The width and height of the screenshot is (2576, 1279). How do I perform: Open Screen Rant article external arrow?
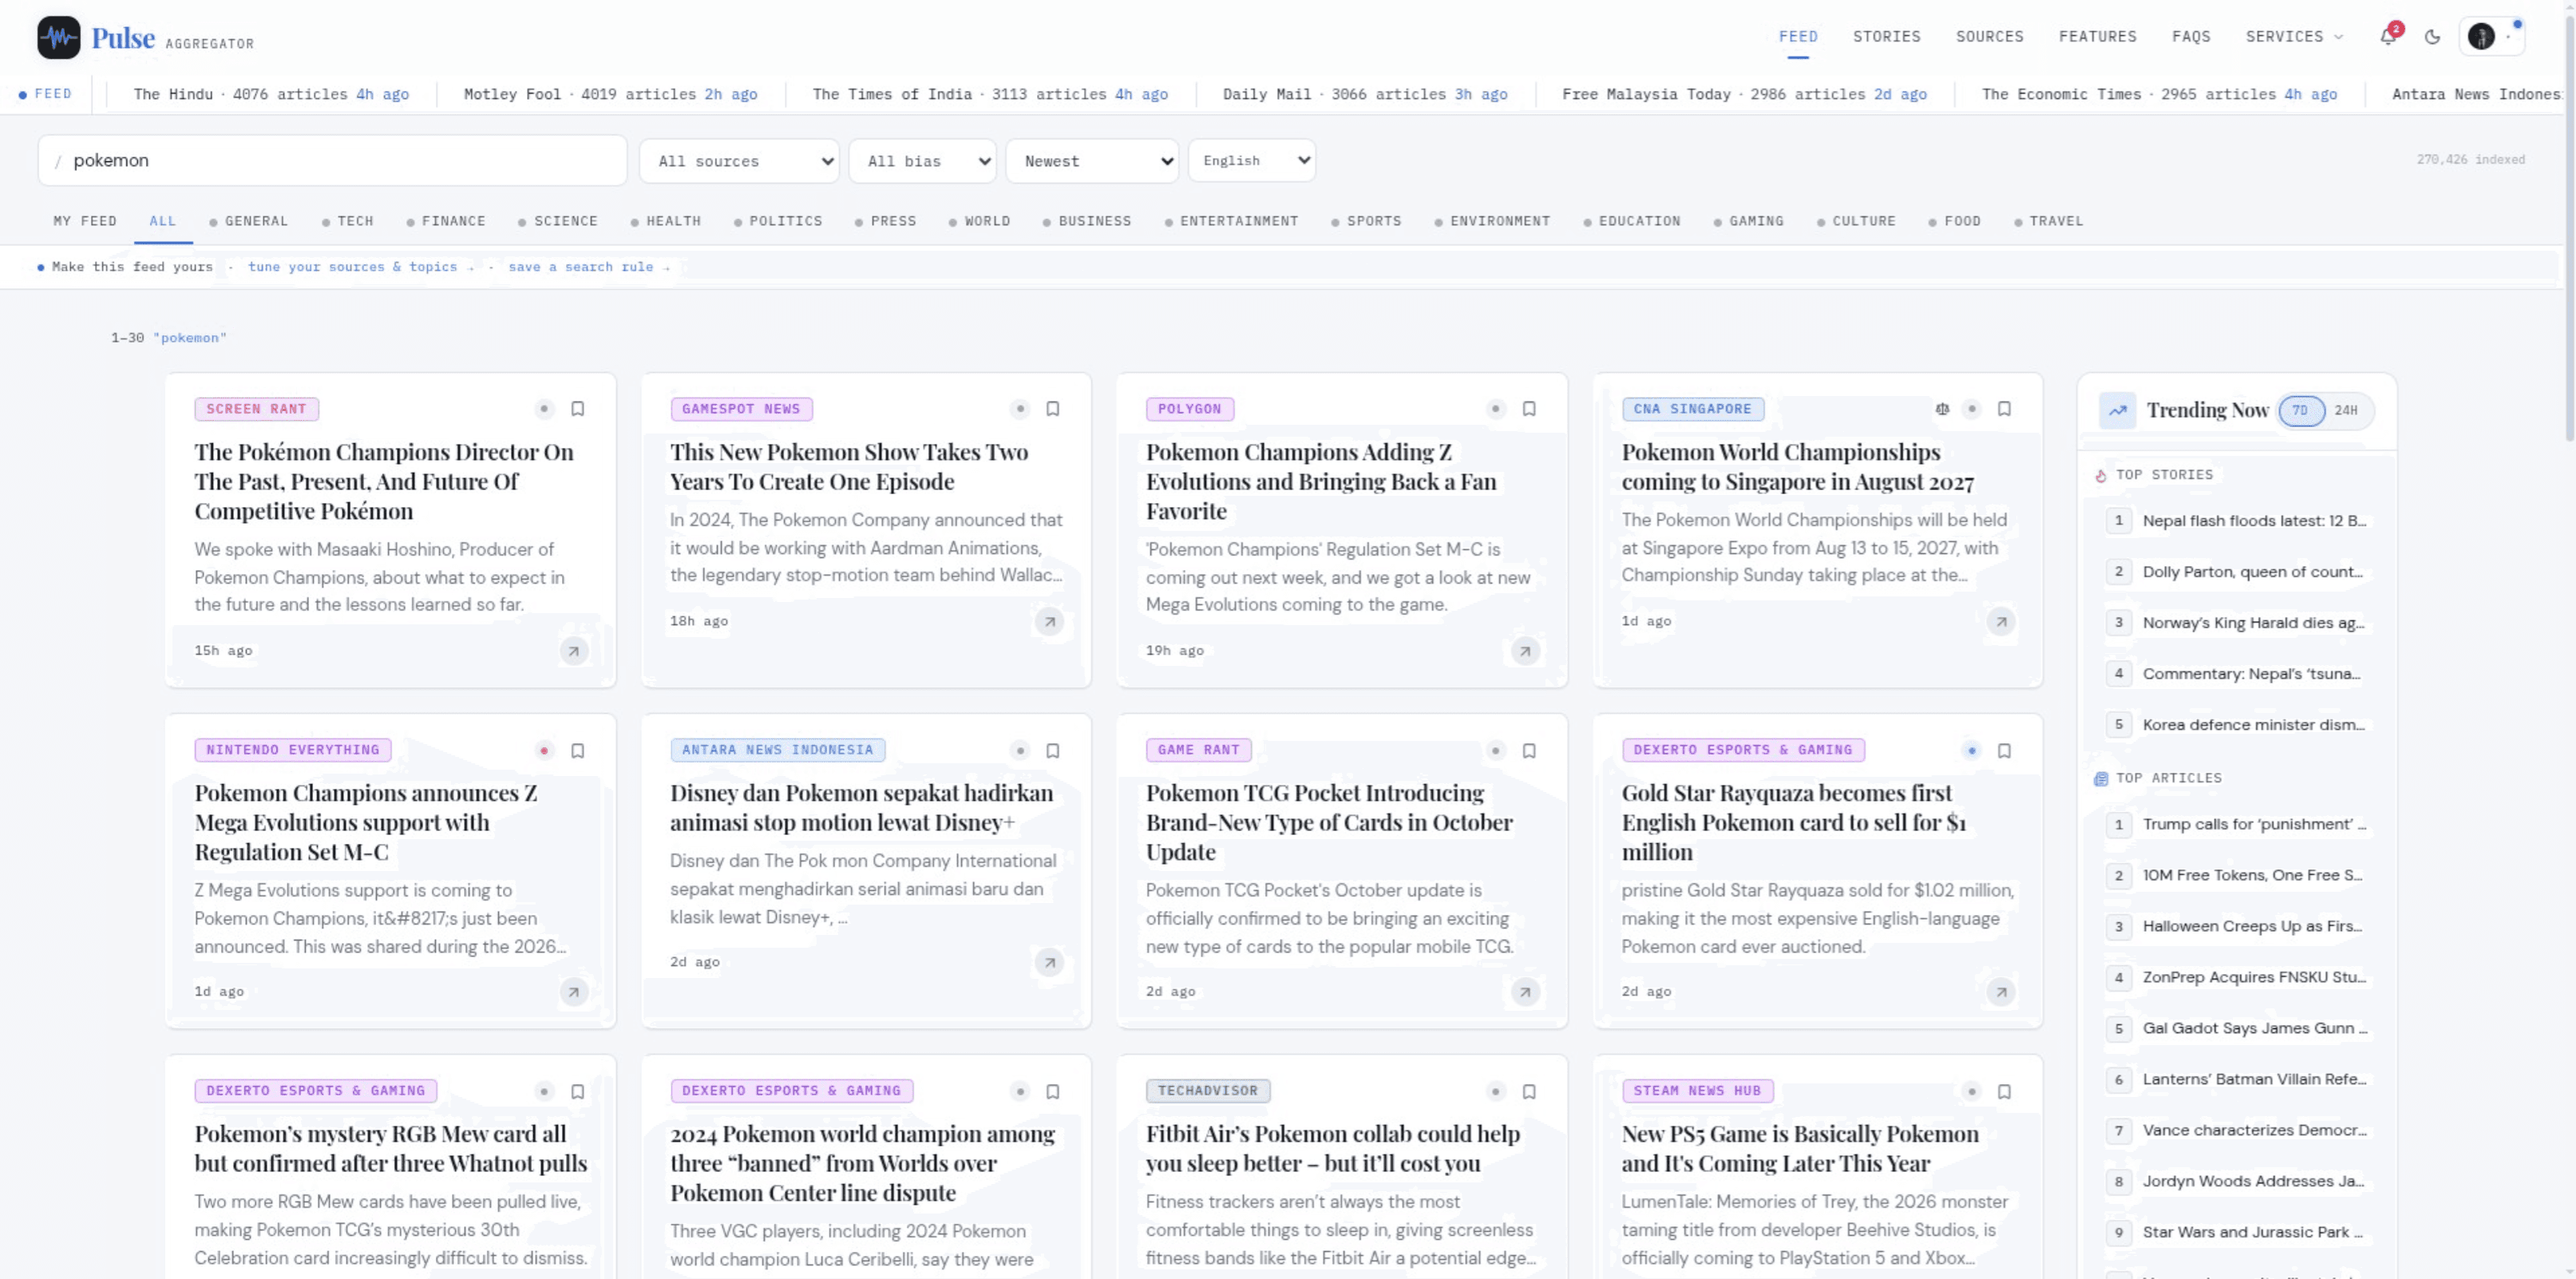coord(574,651)
